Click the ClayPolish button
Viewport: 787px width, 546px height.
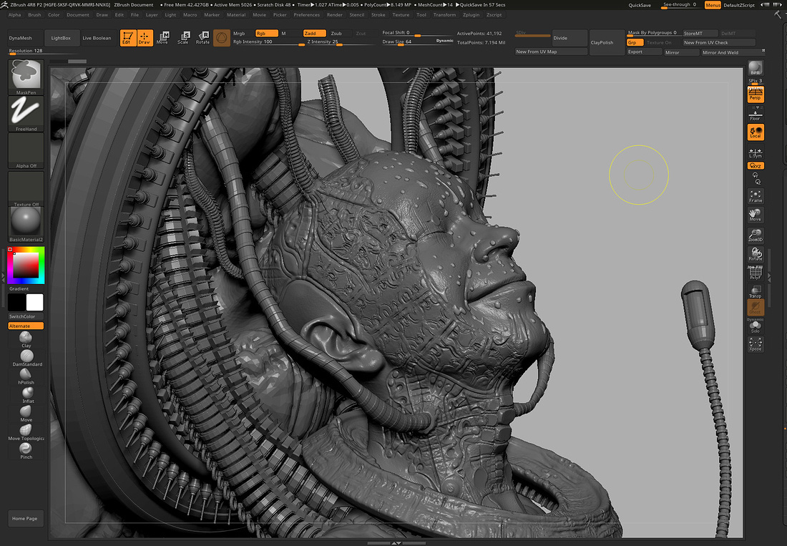click(606, 43)
